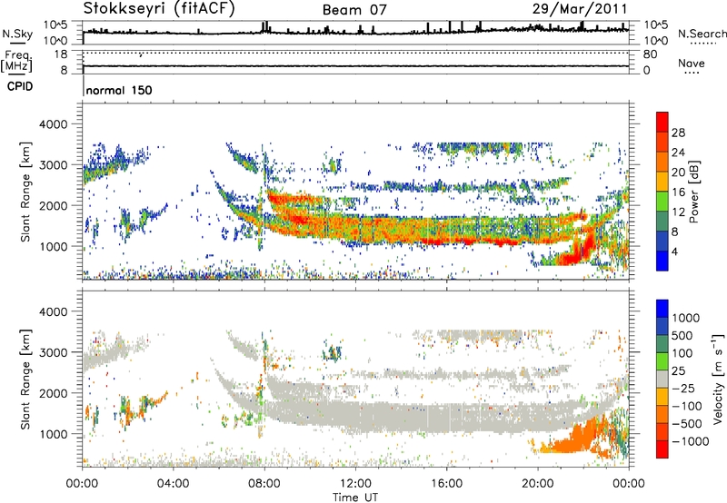Pick the bright blue bottom segment of Power color bar
727x503 pixels.
(662, 261)
